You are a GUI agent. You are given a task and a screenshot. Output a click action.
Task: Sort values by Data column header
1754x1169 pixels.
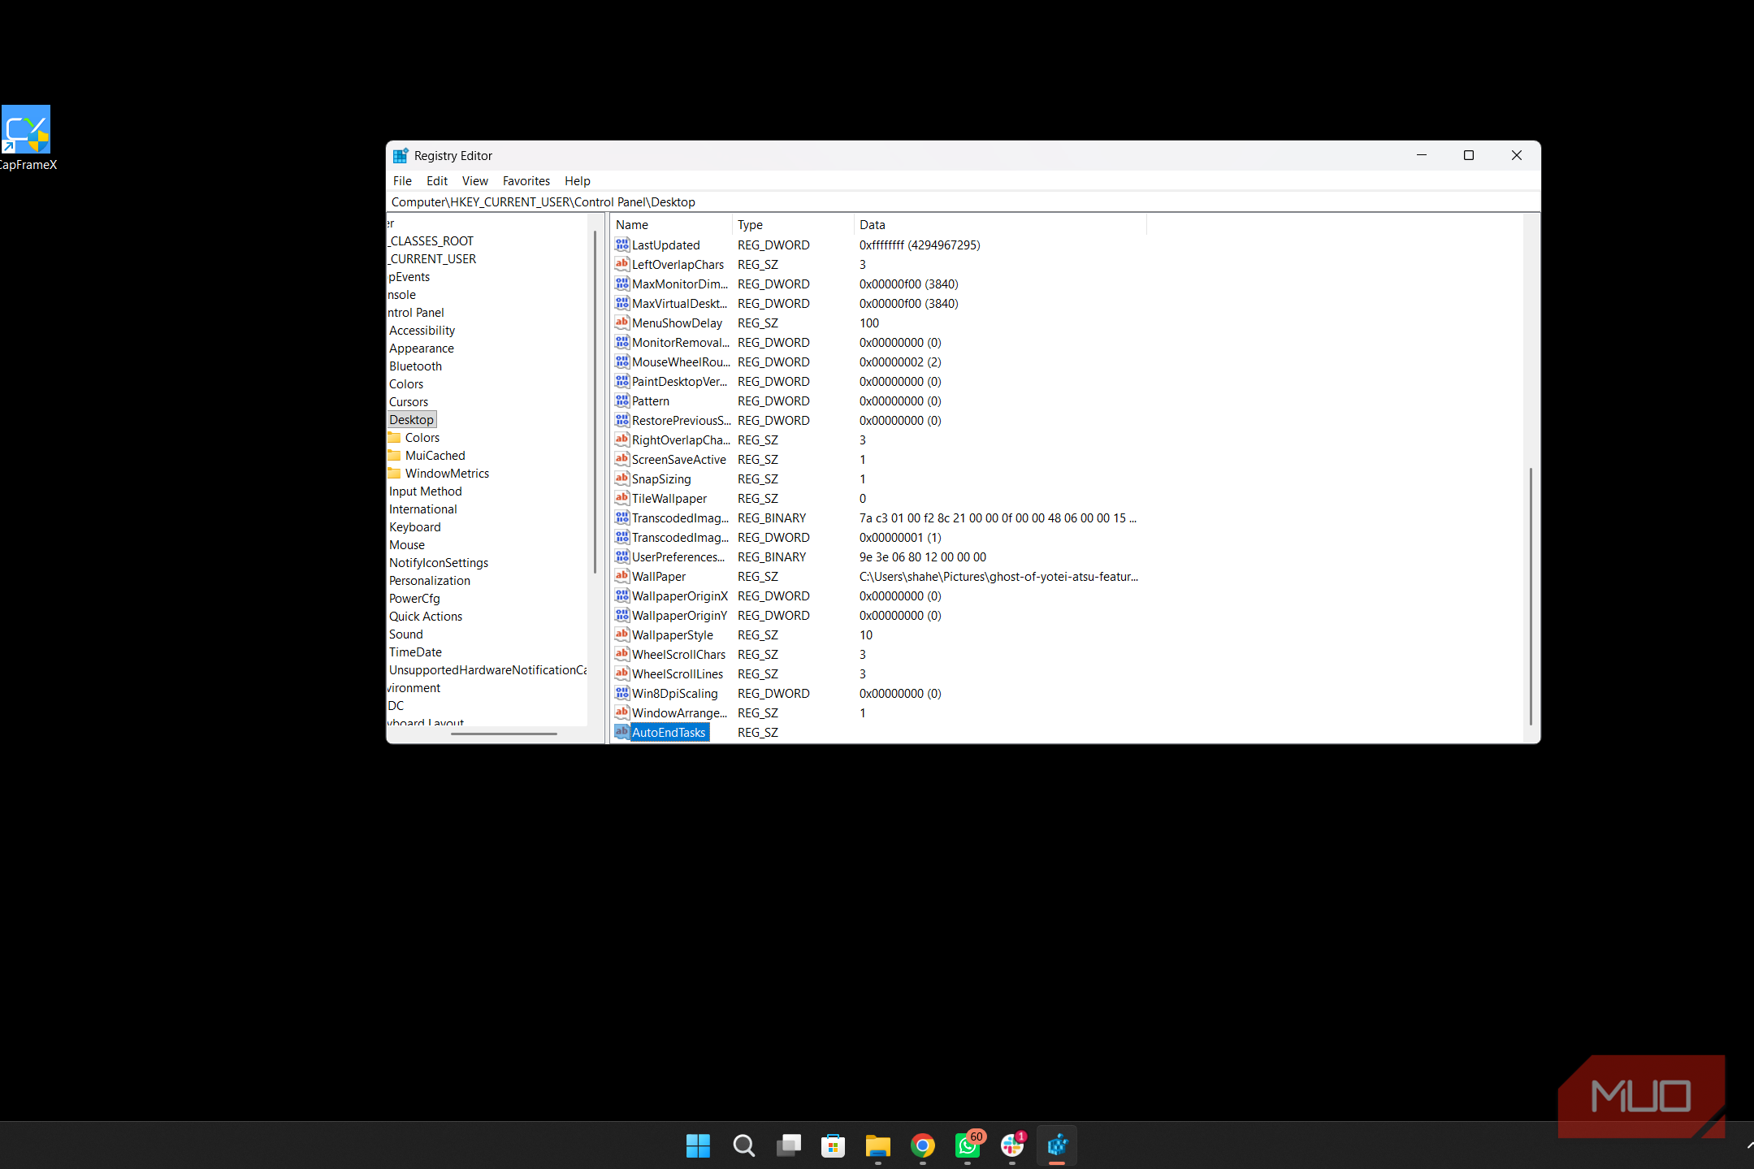tap(1000, 225)
